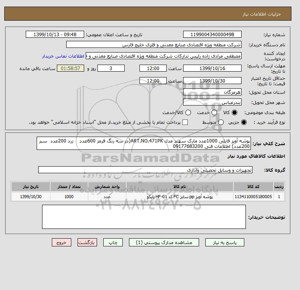
Task: Click the public announcement date field 1399/10/13
Action: pyautogui.click(x=55, y=34)
